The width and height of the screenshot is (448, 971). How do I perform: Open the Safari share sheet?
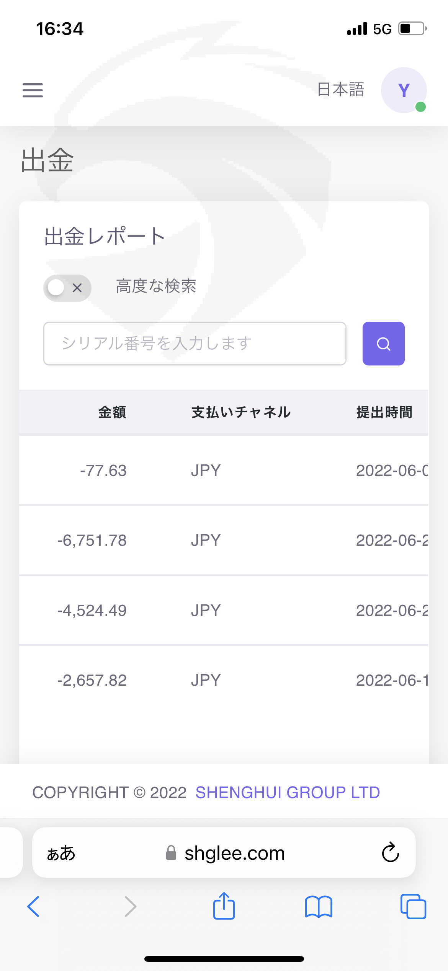pyautogui.click(x=224, y=906)
